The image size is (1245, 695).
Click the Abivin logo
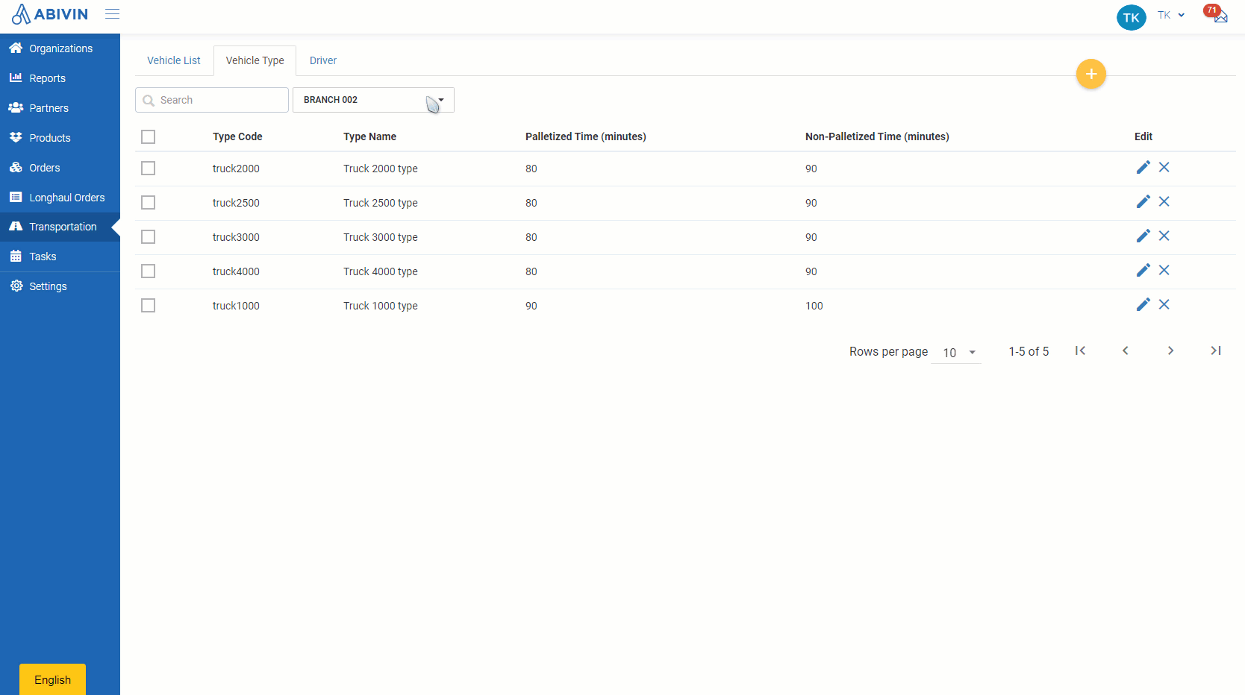49,13
